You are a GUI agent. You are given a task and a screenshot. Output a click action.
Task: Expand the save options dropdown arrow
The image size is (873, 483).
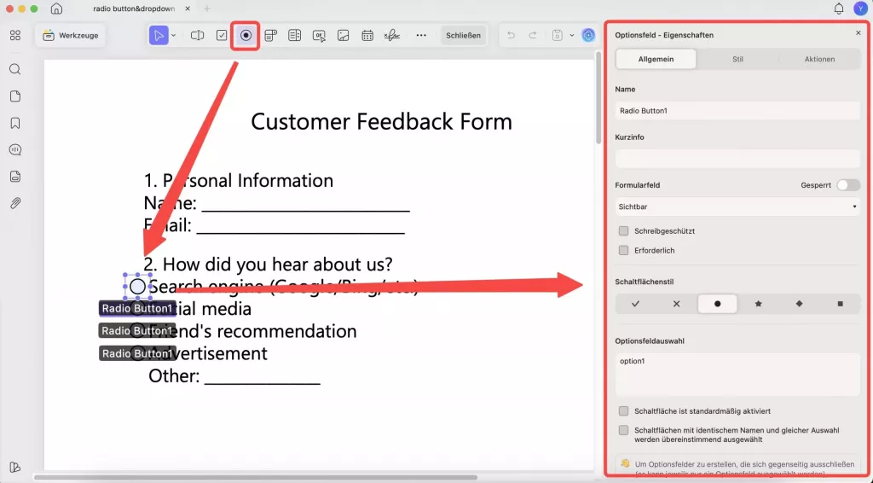coord(572,35)
